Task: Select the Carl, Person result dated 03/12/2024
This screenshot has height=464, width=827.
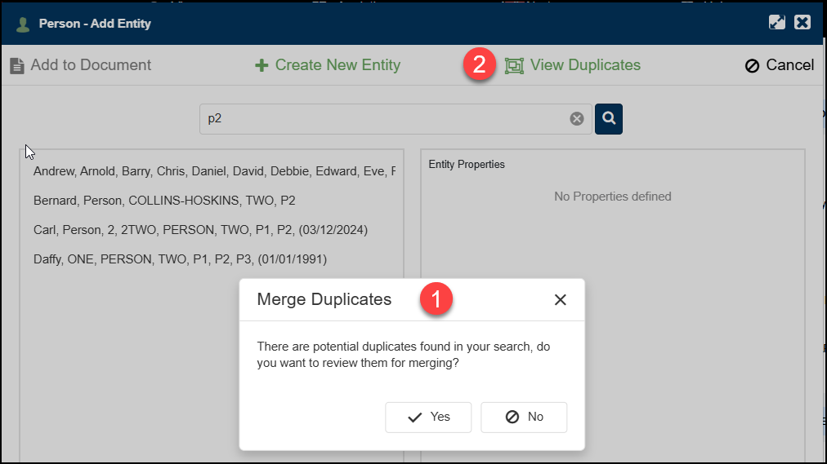Action: tap(200, 230)
